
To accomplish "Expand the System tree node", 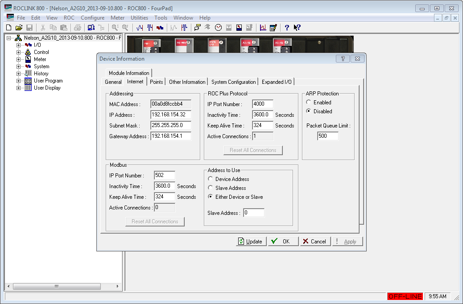I will 18,66.
